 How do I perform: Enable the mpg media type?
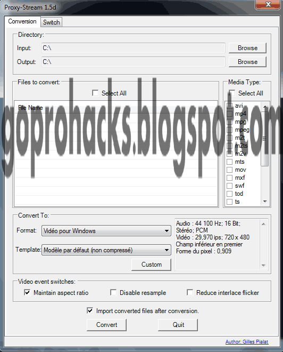pyautogui.click(x=229, y=122)
